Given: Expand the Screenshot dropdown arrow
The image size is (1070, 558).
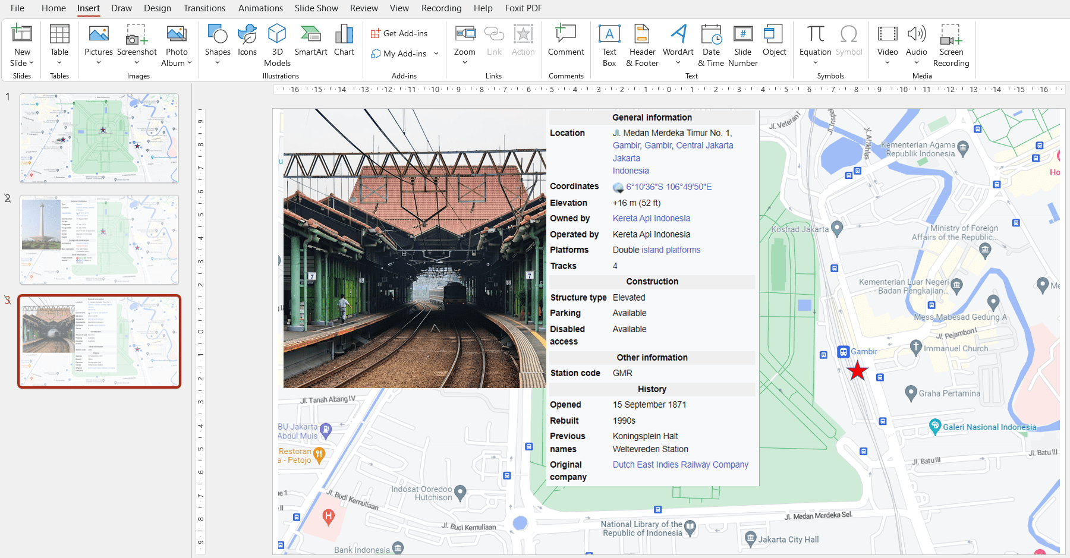Looking at the screenshot, I should 137,63.
